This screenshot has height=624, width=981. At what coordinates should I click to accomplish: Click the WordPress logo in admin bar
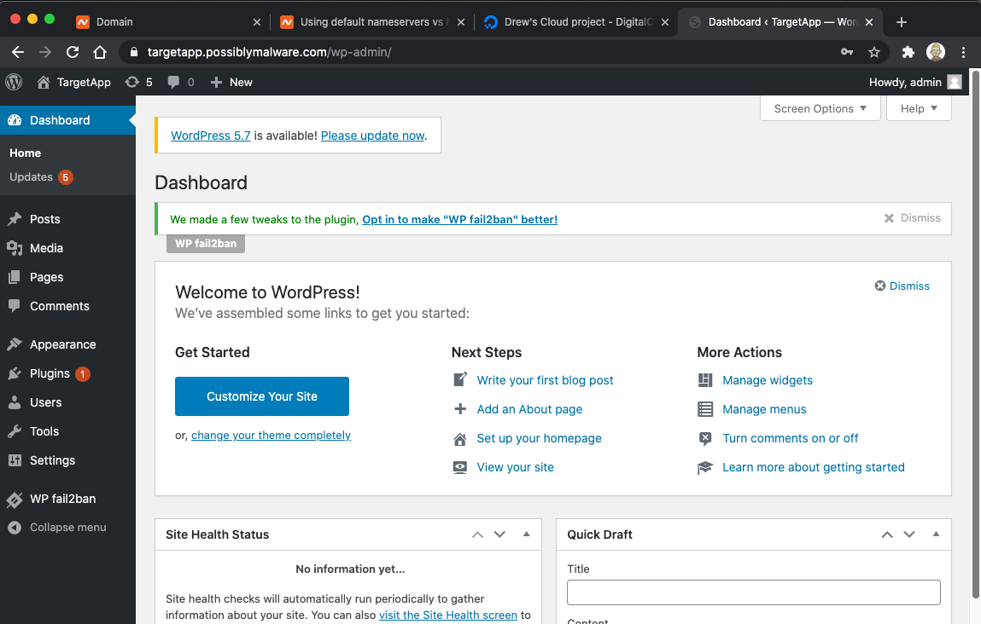pyautogui.click(x=14, y=82)
